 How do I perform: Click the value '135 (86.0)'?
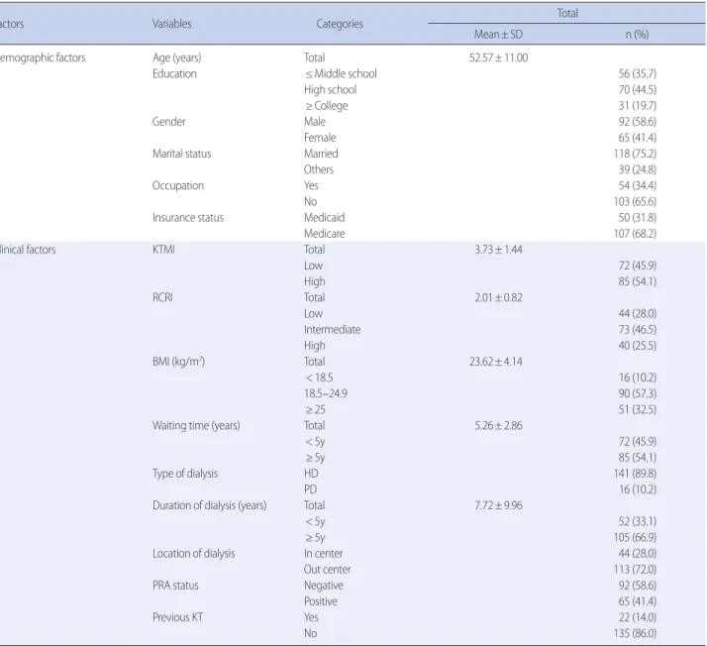pos(635,633)
